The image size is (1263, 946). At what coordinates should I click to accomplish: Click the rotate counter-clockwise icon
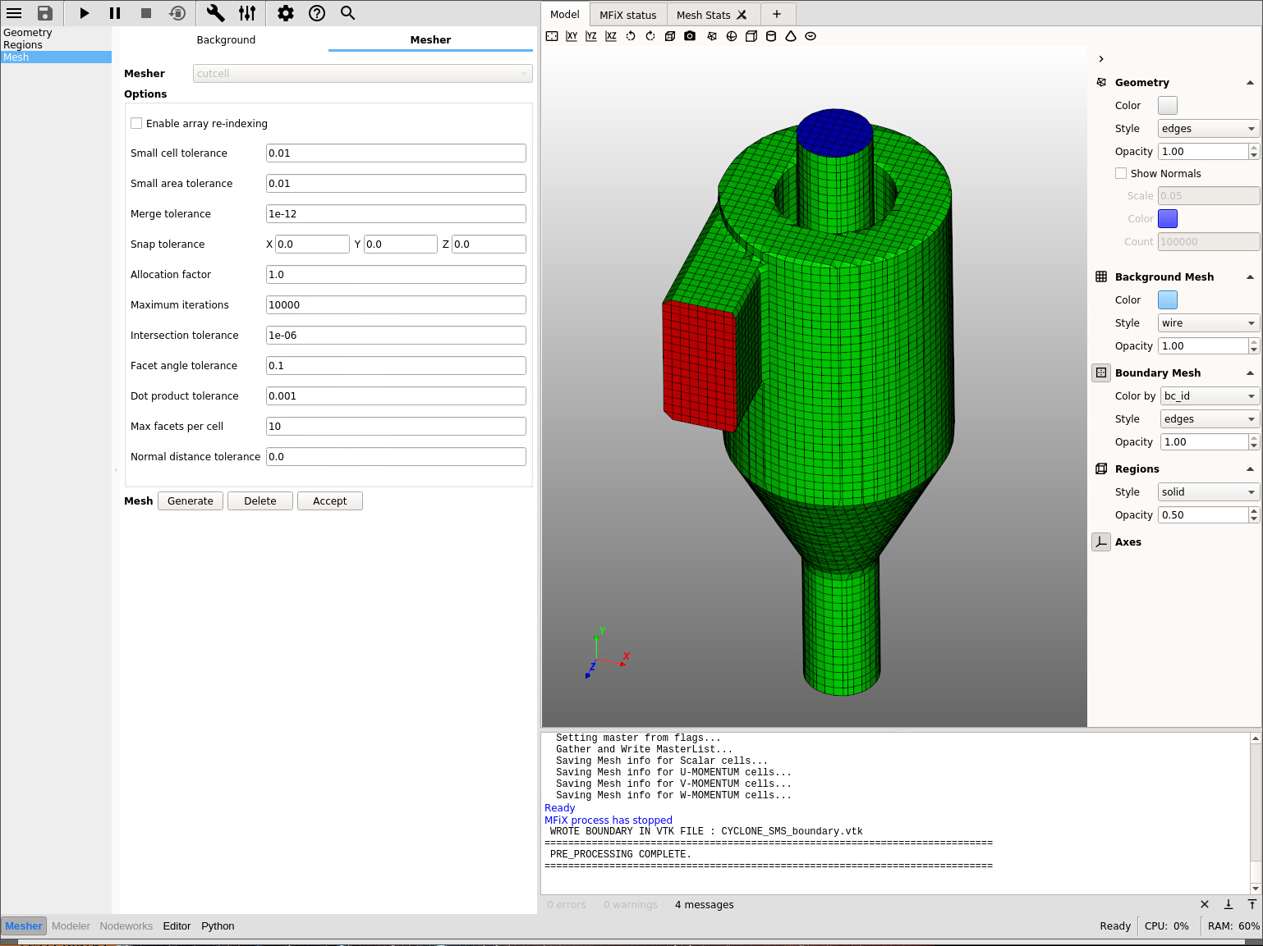point(631,36)
